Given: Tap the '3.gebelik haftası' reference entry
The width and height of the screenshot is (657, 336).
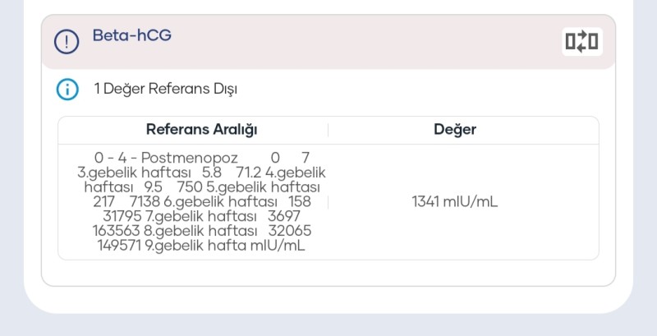Looking at the screenshot, I should [x=134, y=172].
